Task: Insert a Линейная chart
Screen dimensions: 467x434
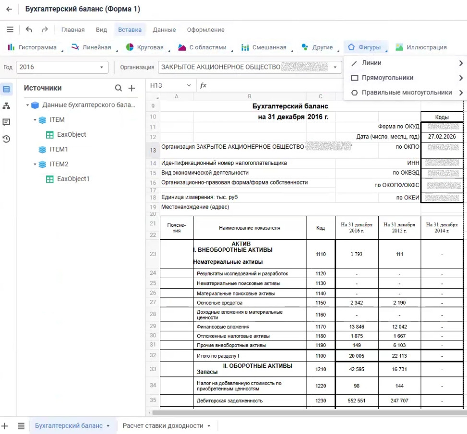Action: coord(95,47)
